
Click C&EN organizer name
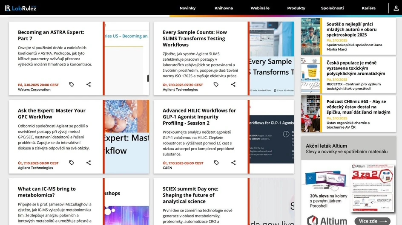click(x=167, y=168)
